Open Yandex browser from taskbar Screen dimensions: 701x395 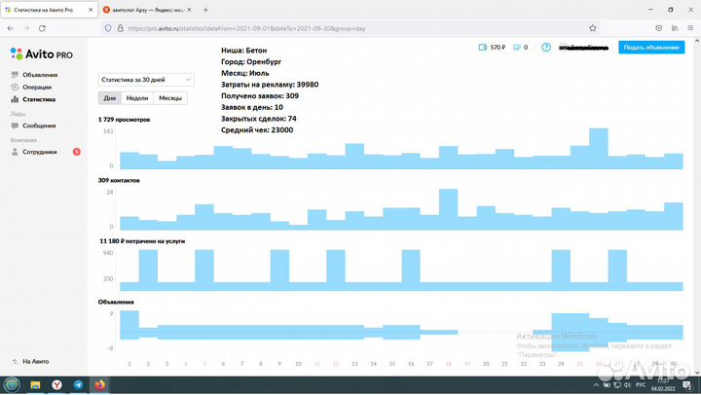click(x=56, y=384)
